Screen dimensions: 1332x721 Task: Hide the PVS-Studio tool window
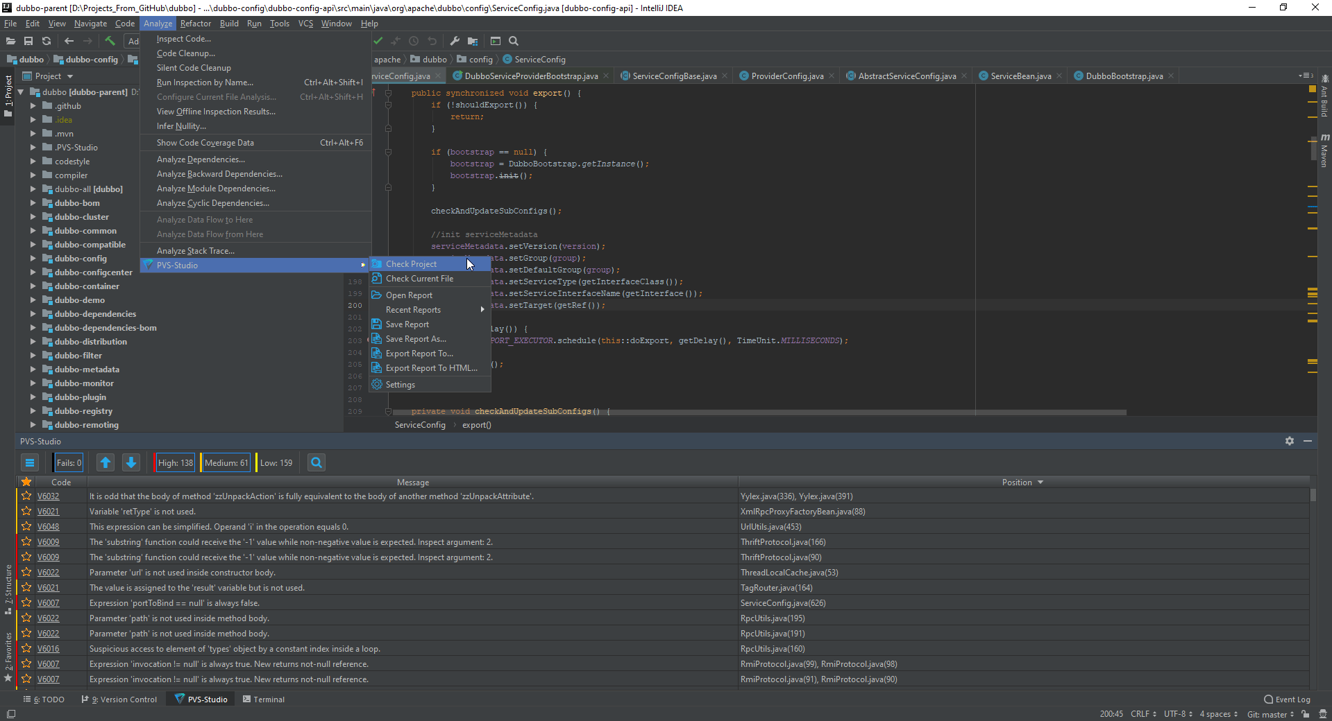pos(1308,441)
